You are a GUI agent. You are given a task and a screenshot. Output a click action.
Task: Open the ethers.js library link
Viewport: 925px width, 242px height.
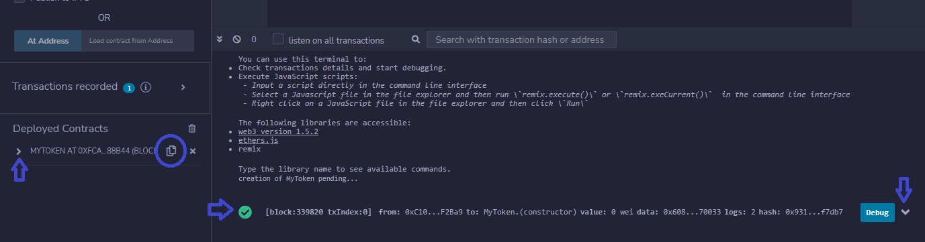tap(258, 140)
